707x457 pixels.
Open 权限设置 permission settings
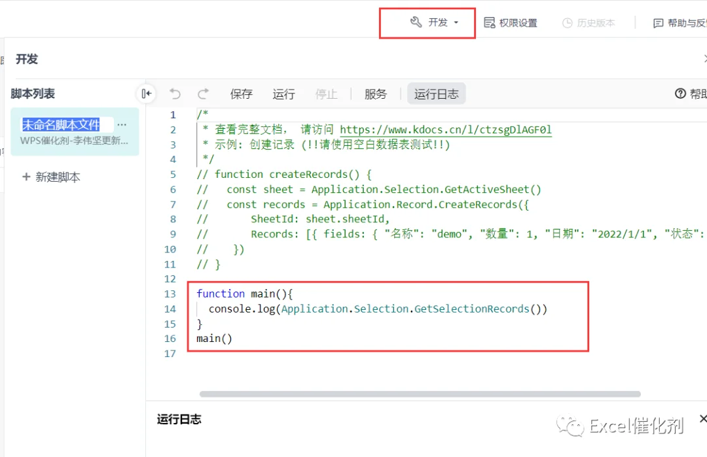pos(511,23)
